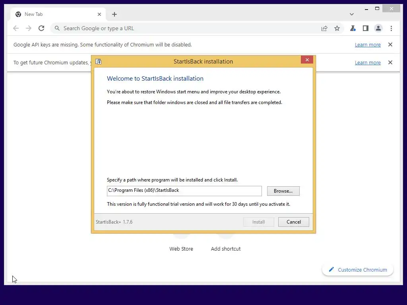Close the StartIsBack installation dialog
Image resolution: width=407 pixels, height=305 pixels.
pos(307,60)
